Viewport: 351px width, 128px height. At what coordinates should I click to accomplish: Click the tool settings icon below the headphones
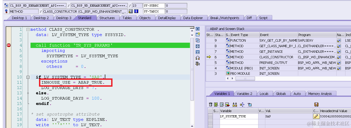coord(198,64)
